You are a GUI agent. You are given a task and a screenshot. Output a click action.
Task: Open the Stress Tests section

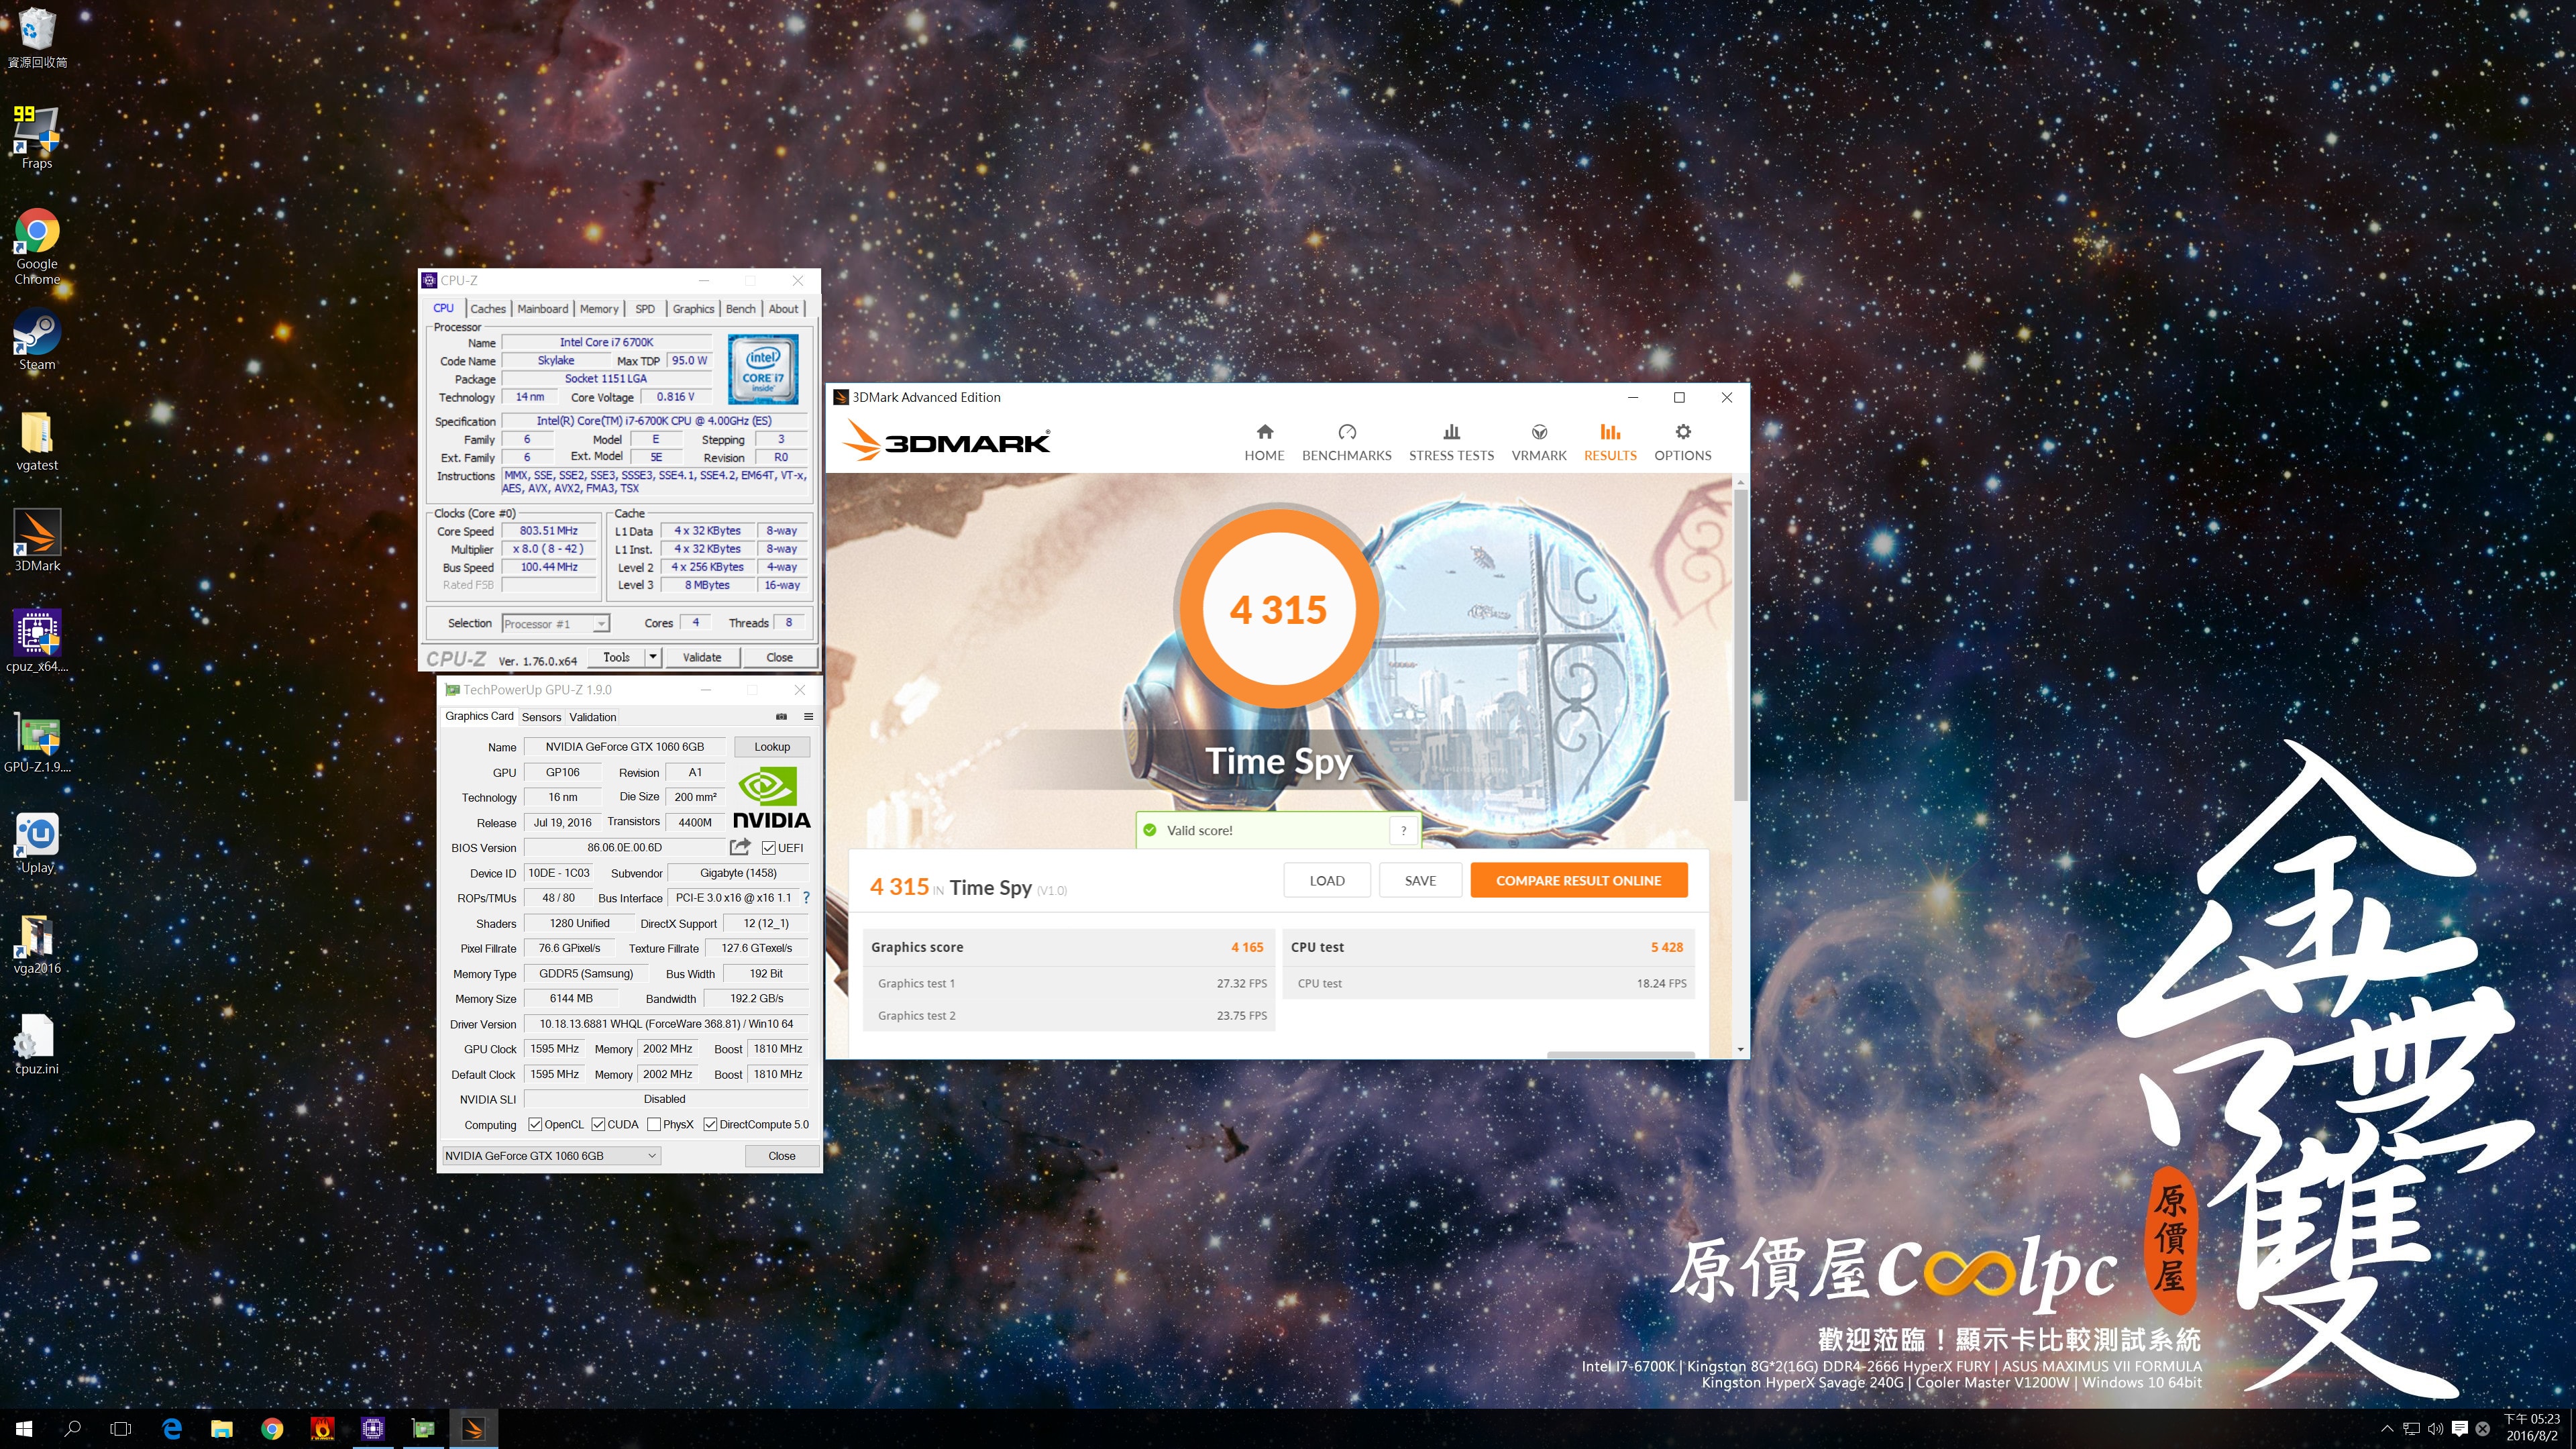click(x=1450, y=442)
